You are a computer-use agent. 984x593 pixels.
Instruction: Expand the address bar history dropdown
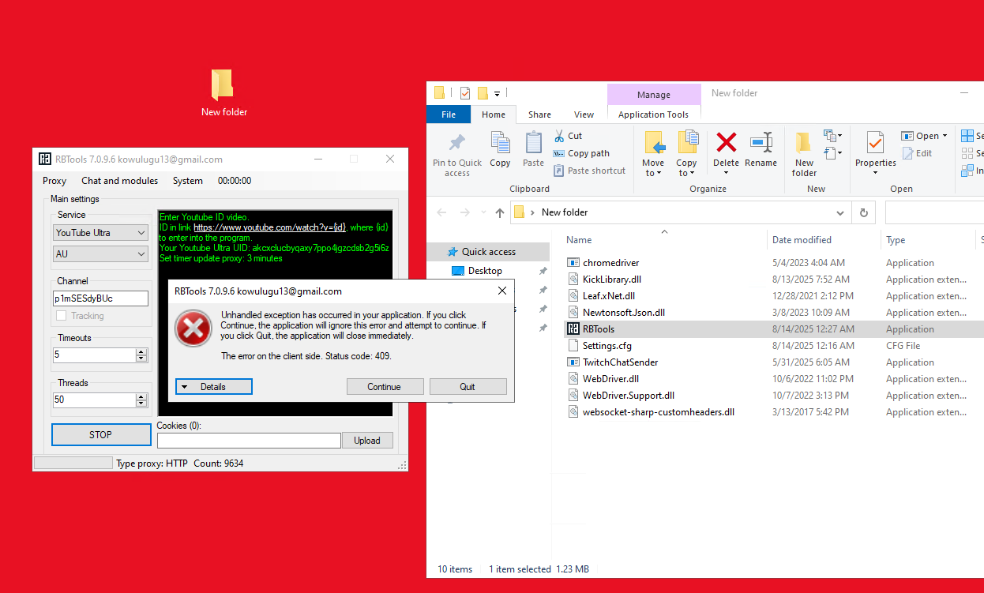[x=840, y=212]
